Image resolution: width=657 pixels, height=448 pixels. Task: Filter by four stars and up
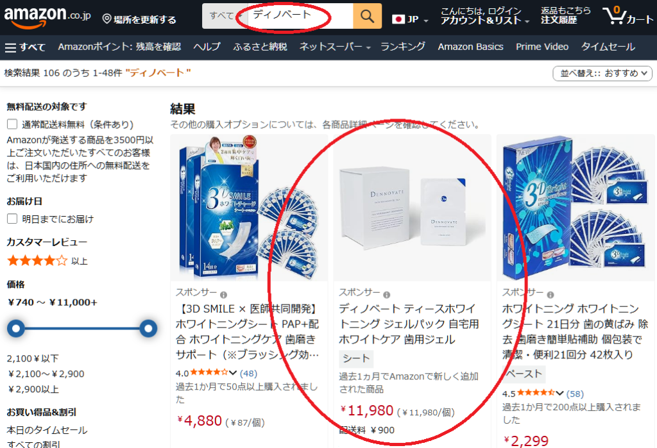click(x=47, y=261)
